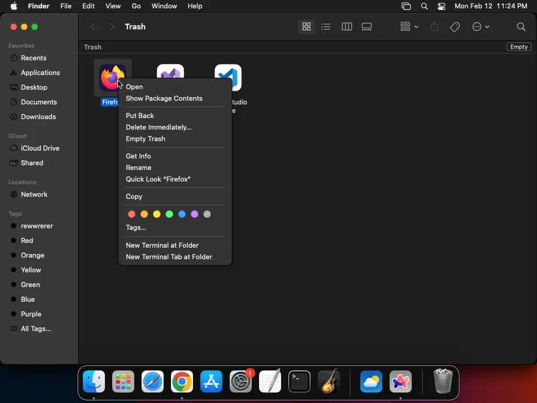
Task: Open the File menu in menu bar
Action: (66, 6)
